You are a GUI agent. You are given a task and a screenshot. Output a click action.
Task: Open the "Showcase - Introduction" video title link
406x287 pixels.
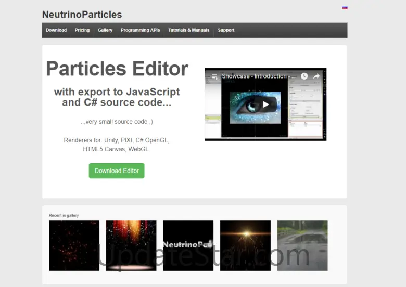pyautogui.click(x=254, y=76)
